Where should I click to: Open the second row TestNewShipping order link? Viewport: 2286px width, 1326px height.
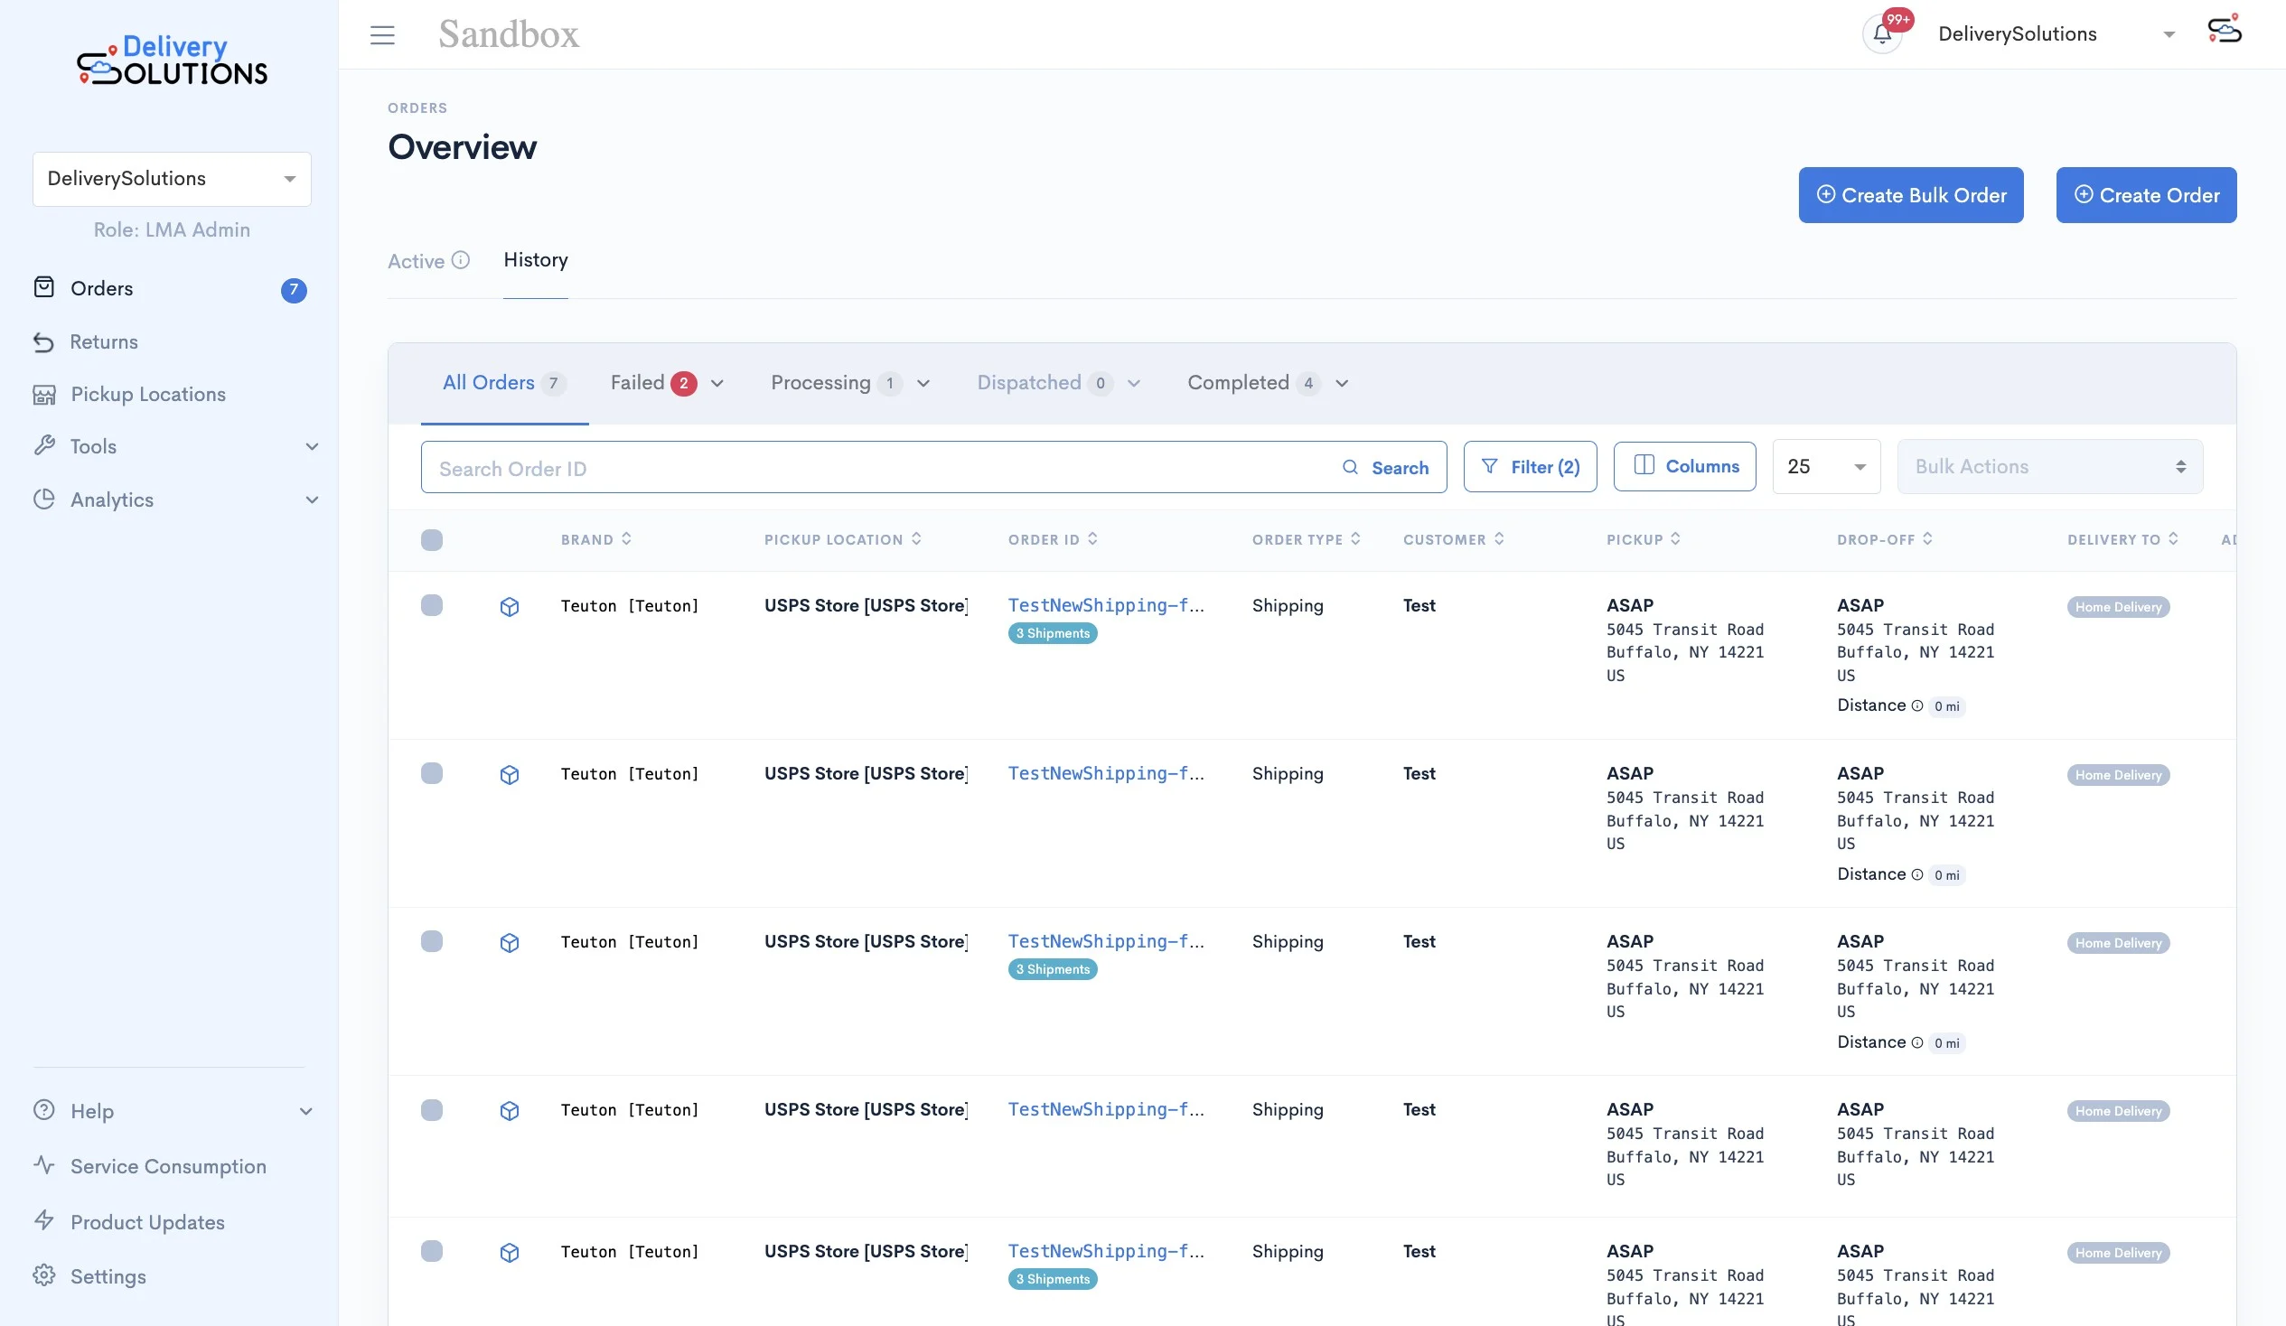pos(1106,772)
